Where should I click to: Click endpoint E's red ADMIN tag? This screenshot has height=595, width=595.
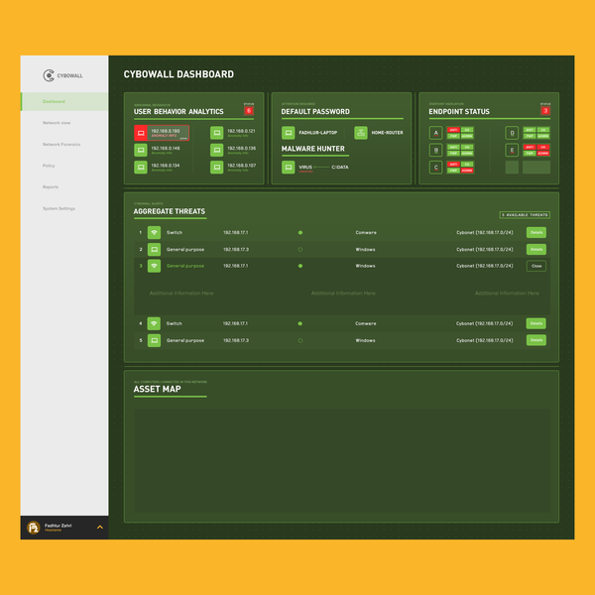[543, 154]
